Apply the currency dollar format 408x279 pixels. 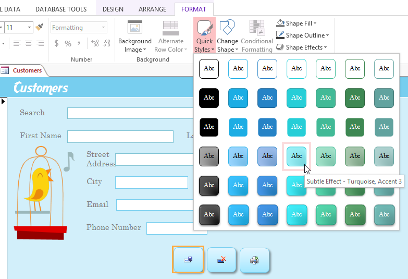[x=56, y=43]
